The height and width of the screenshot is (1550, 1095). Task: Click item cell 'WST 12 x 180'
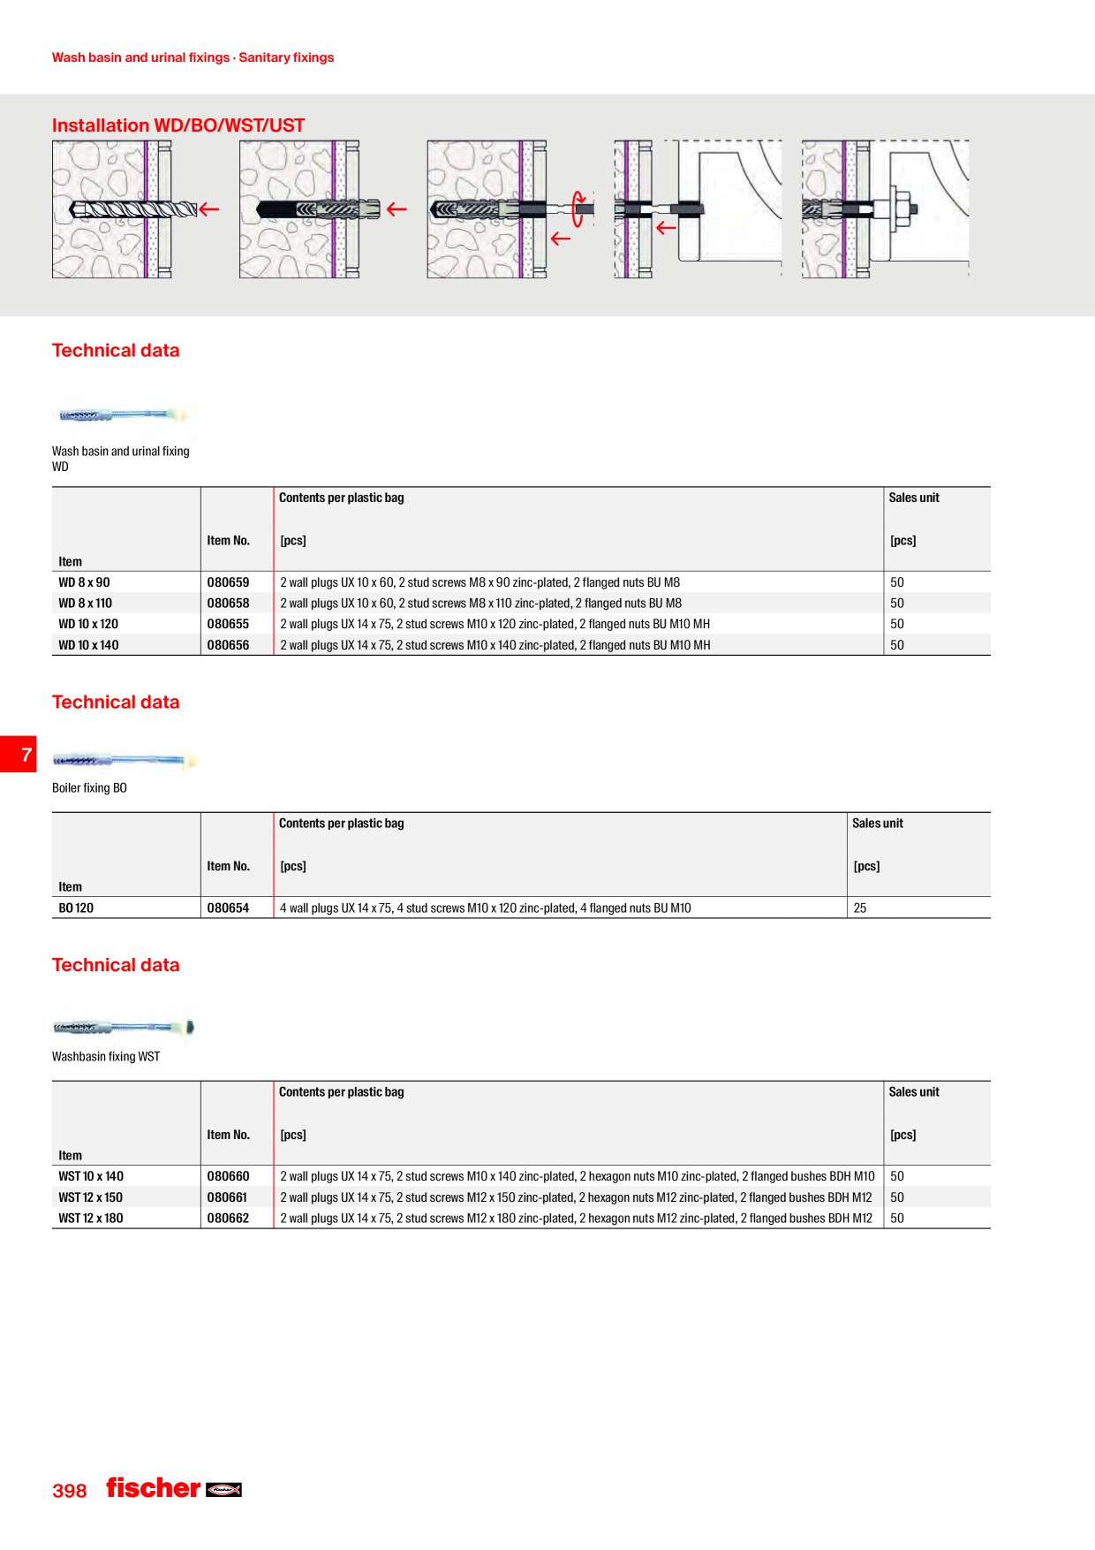tap(91, 1219)
